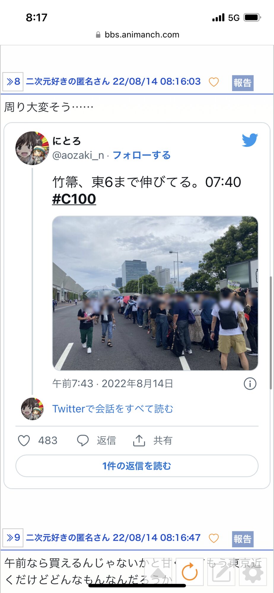Open the settings gear icon at bottom
Viewport: 274px width, 593px height.
(x=253, y=572)
